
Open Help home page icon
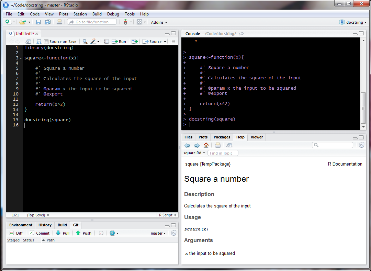[206, 145]
